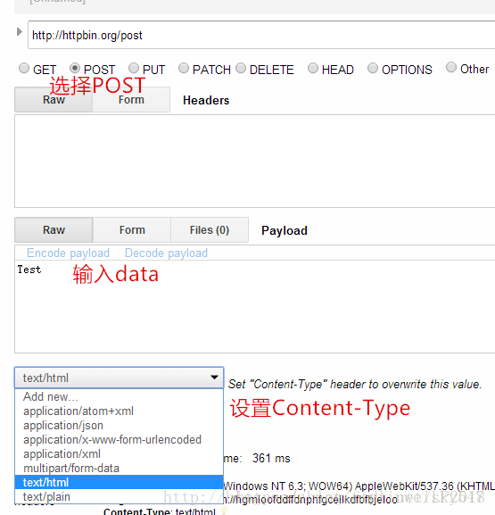Screen dimensions: 495x515
Task: Open the Payload Form tab
Action: (132, 230)
